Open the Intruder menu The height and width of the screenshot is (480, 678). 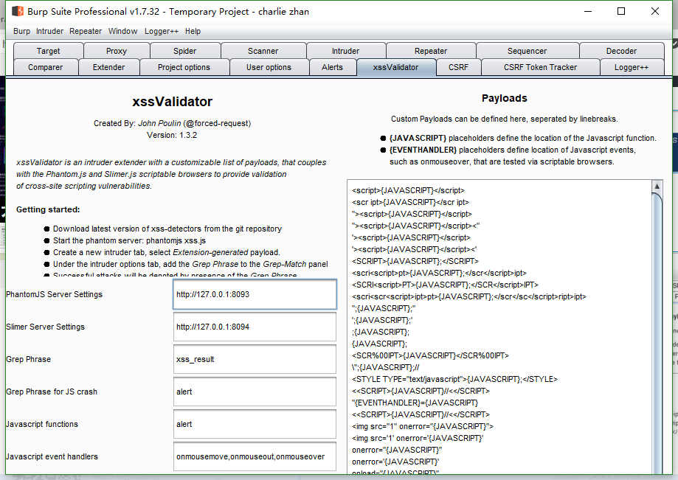point(49,31)
